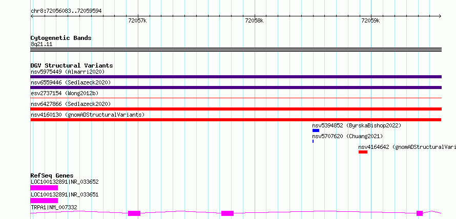Open gene label LOC100132891|NR_033651
Screen dimensions: 456x219
point(65,194)
